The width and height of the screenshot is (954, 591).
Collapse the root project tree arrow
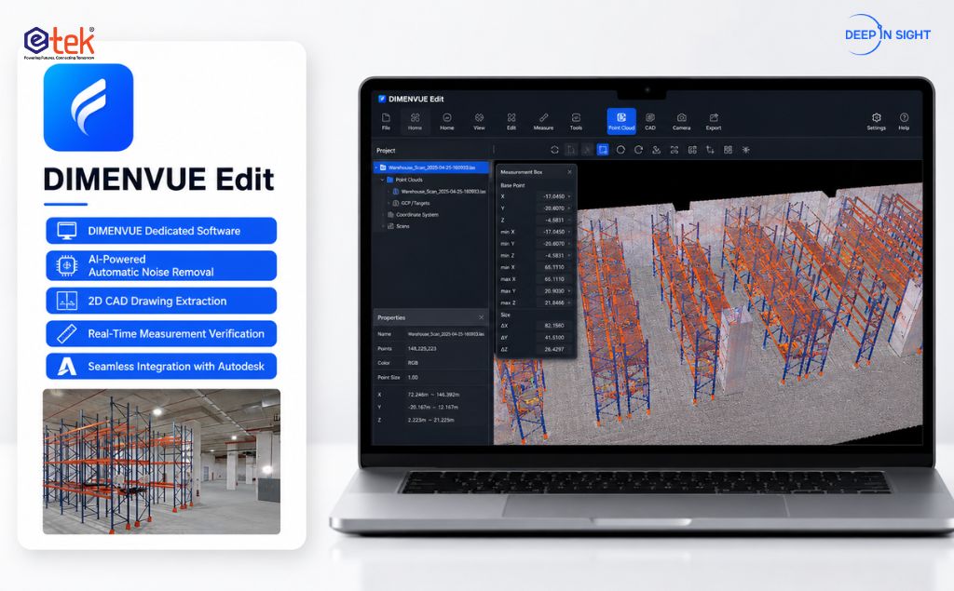376,168
